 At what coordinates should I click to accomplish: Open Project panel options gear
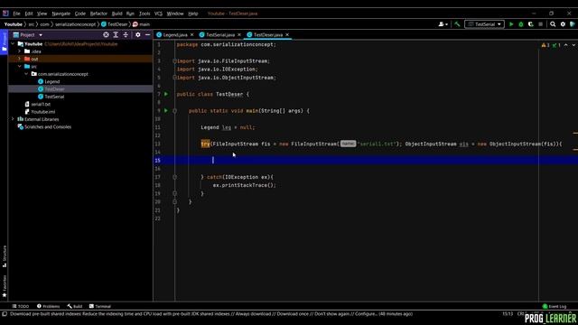(138, 34)
